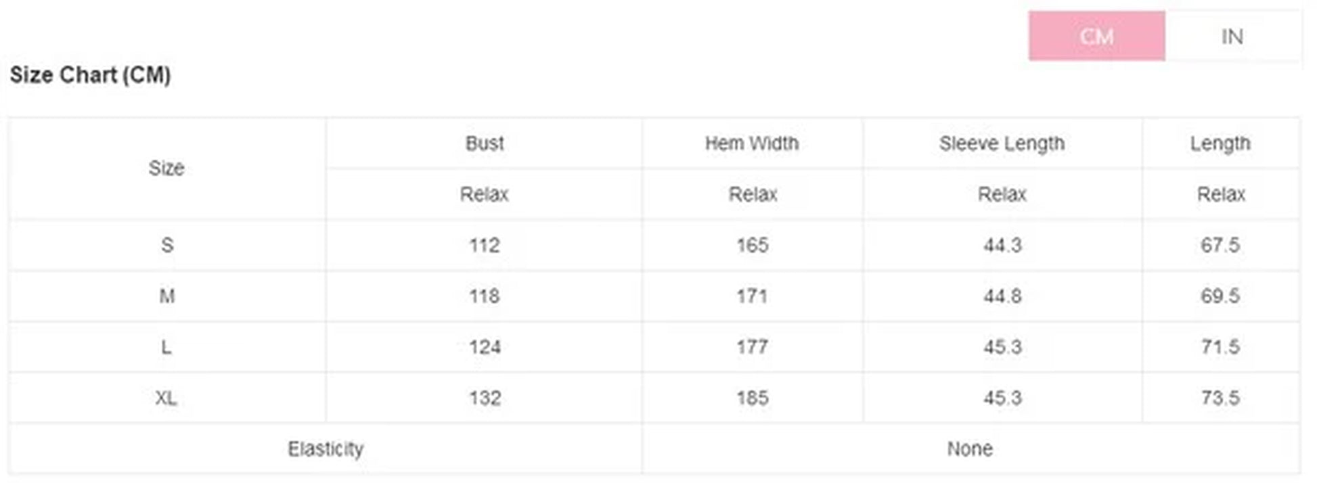1317x483 pixels.
Task: Select the M size row label
Action: click(x=167, y=296)
